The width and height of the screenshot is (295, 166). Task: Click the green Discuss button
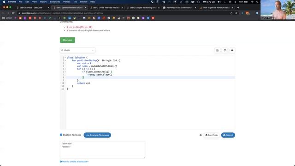(68, 40)
